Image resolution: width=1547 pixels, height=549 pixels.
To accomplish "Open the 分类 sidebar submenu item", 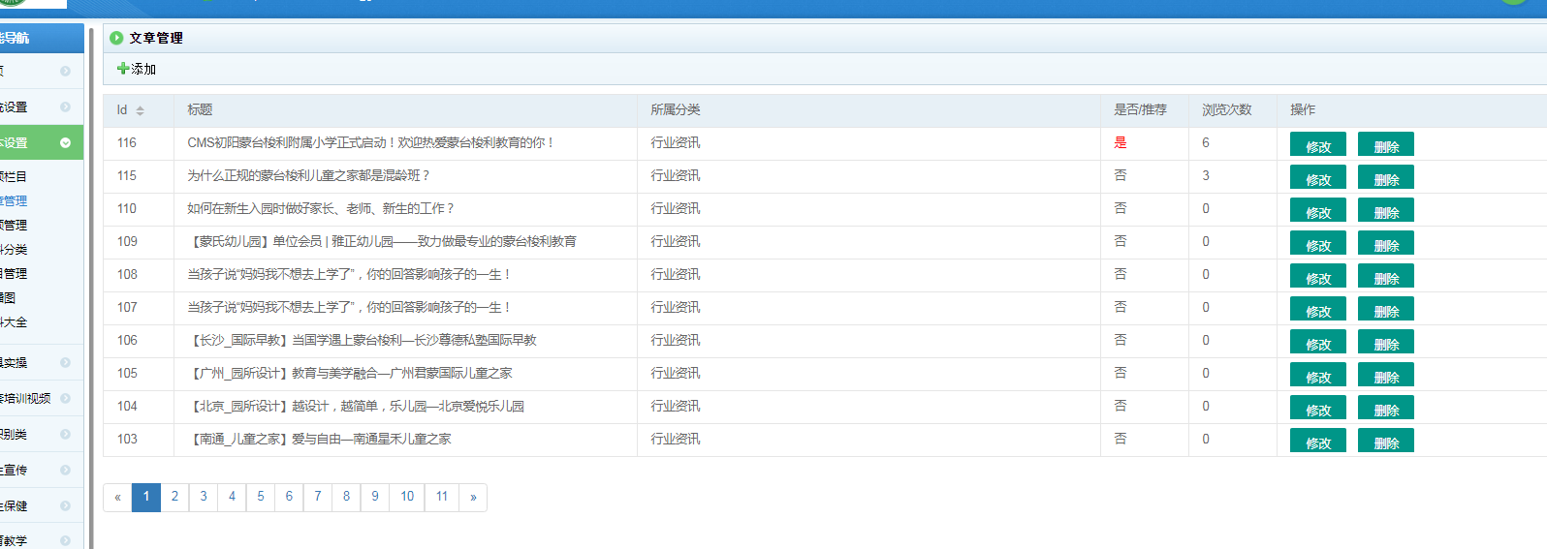I will click(14, 249).
